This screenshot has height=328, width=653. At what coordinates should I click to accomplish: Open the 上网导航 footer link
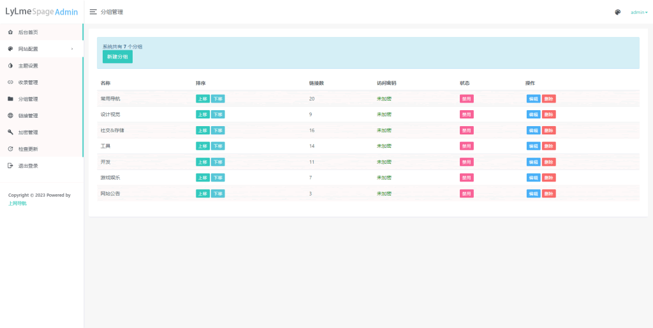(17, 203)
